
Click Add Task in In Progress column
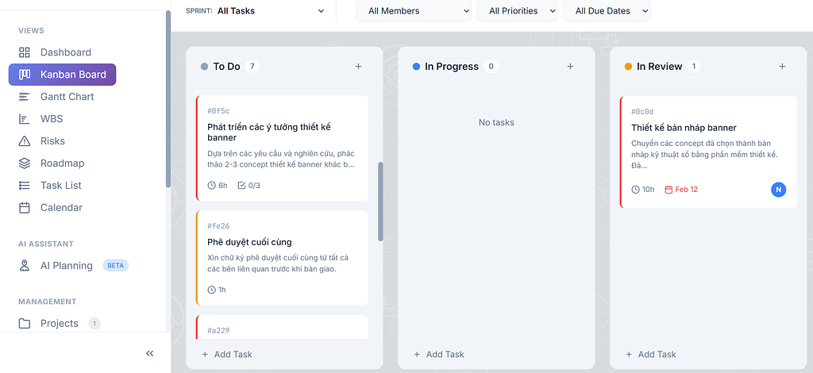[438, 354]
